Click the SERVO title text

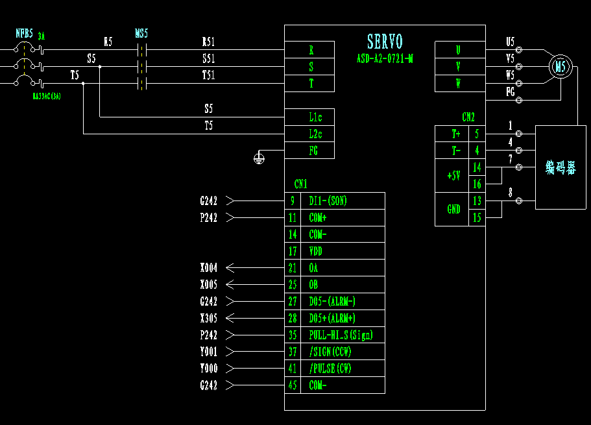385,43
